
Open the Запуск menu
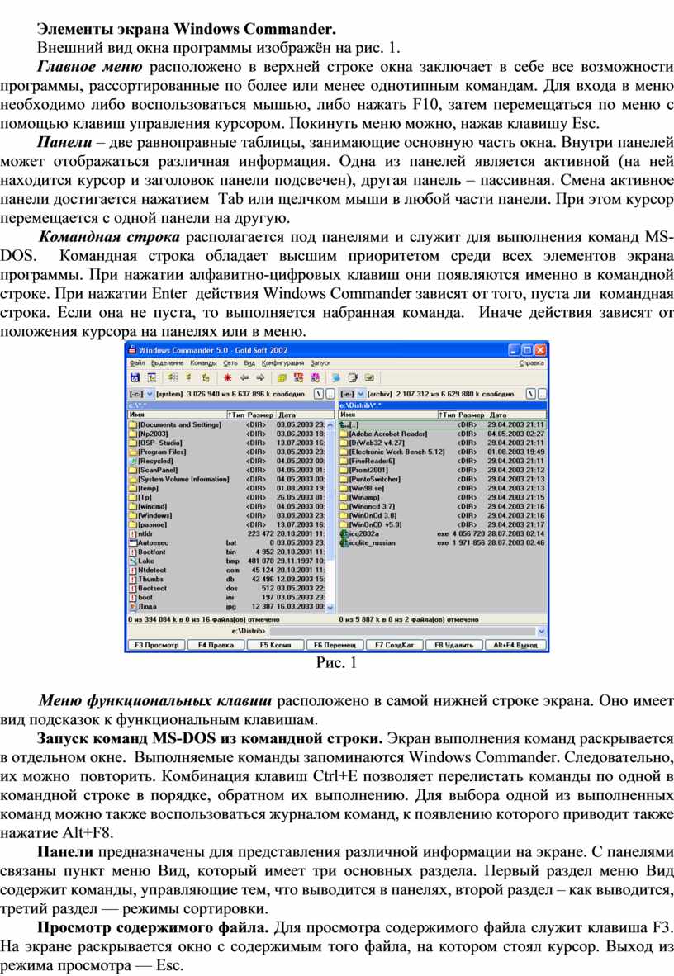tap(320, 362)
